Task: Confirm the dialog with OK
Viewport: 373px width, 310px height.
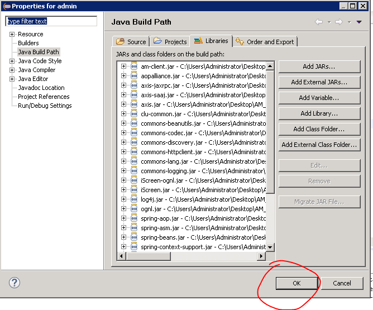Action: 297,283
